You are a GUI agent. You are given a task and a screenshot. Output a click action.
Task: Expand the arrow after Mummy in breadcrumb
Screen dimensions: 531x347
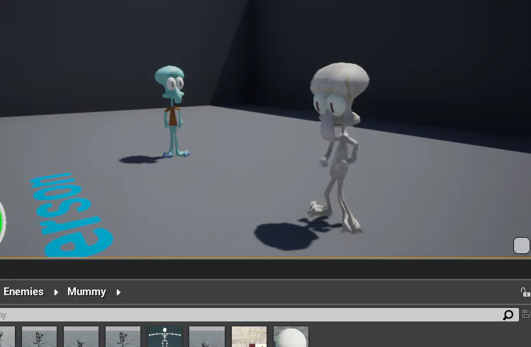point(118,292)
